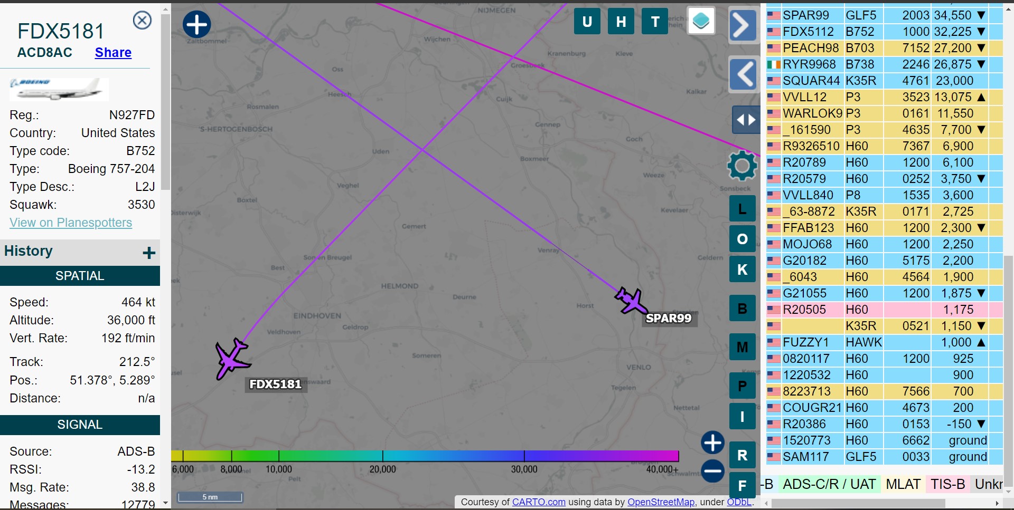Viewport: 1014px width, 510px height.
Task: Toggle the L map option button
Action: [742, 209]
